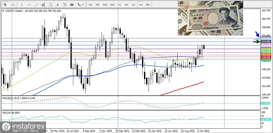Click the 151.150 price level label
This screenshot has height=133, width=273.
click(x=266, y=52)
